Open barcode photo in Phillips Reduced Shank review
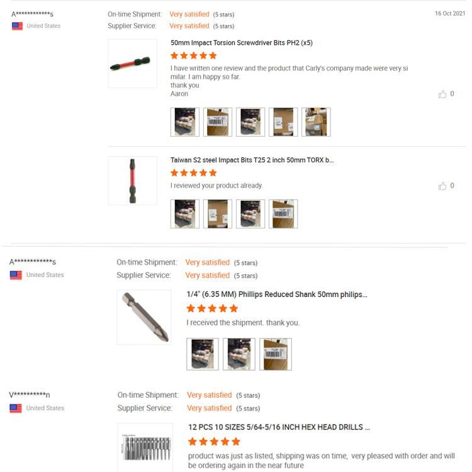The height and width of the screenshot is (472, 472). tap(276, 354)
